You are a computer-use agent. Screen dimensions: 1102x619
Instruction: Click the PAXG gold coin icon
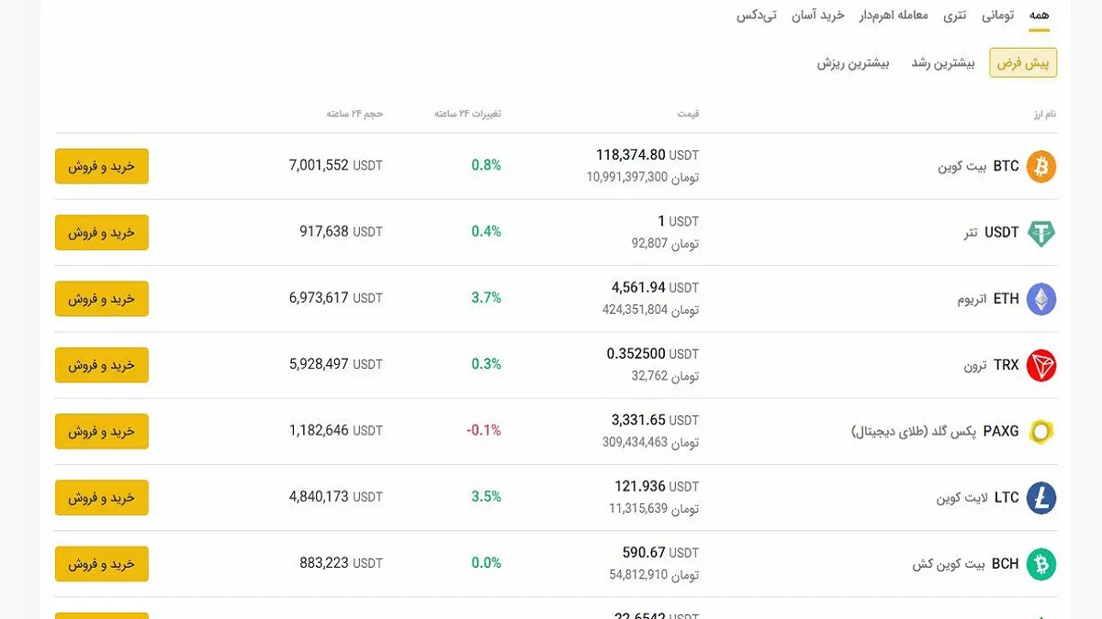click(1041, 431)
